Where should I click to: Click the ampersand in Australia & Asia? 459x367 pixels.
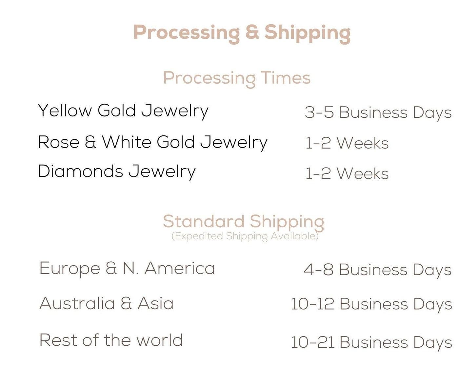(126, 303)
